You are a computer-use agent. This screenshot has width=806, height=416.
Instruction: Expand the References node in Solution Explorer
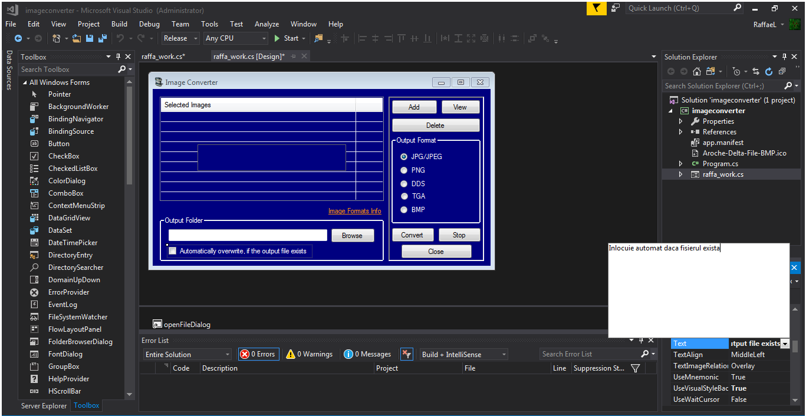(x=680, y=132)
